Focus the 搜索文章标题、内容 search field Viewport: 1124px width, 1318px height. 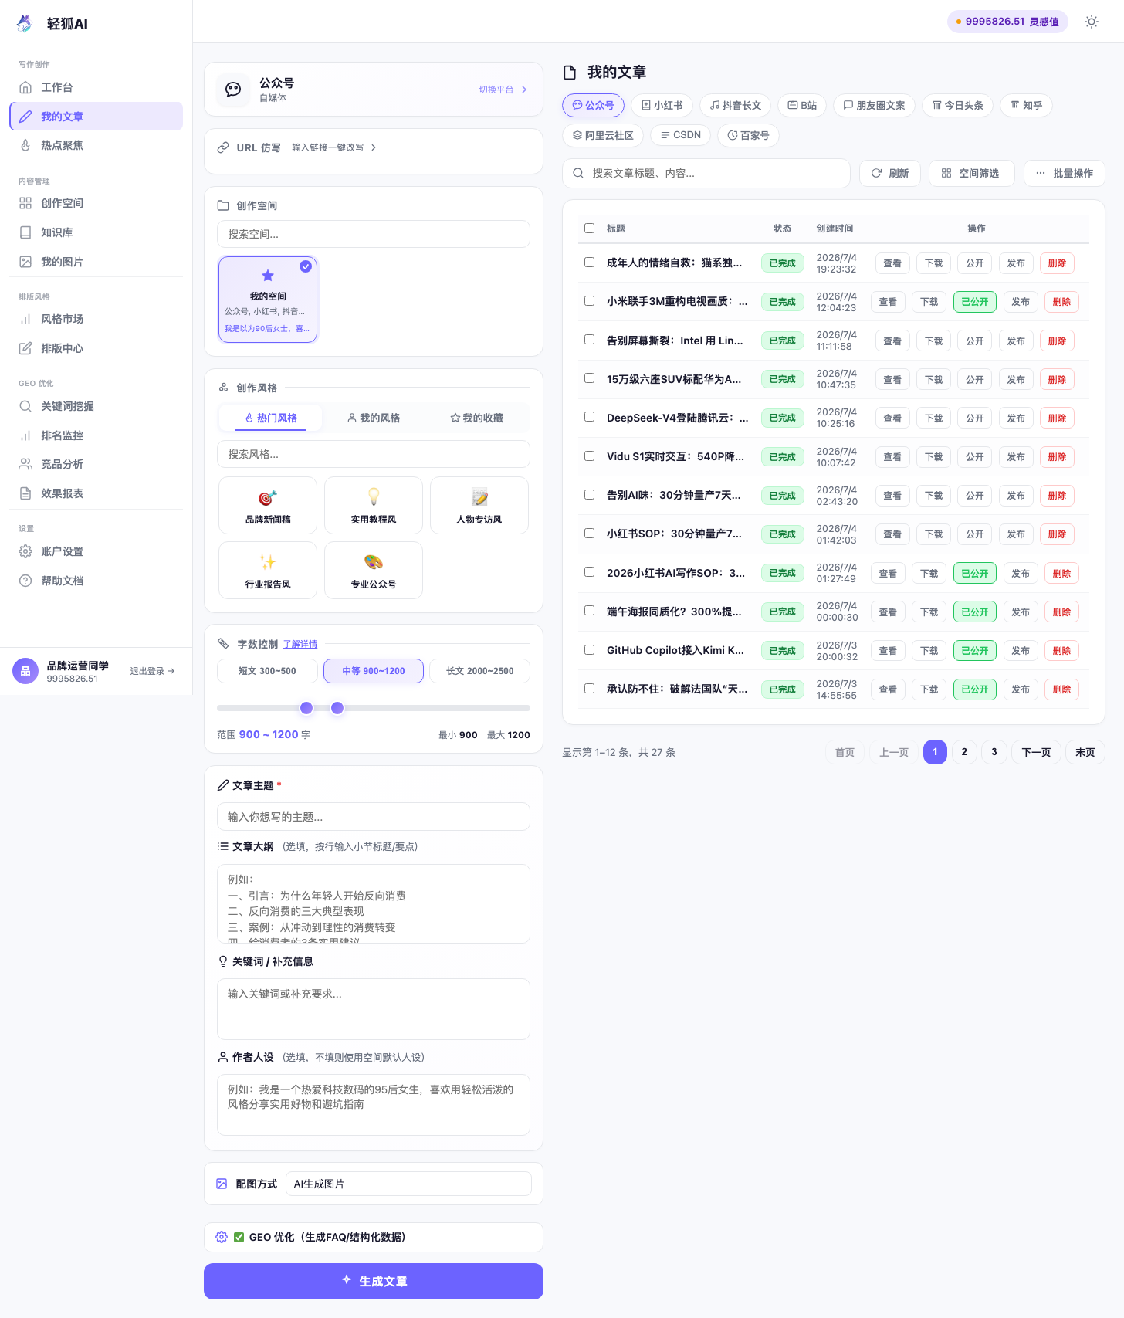[x=706, y=173]
